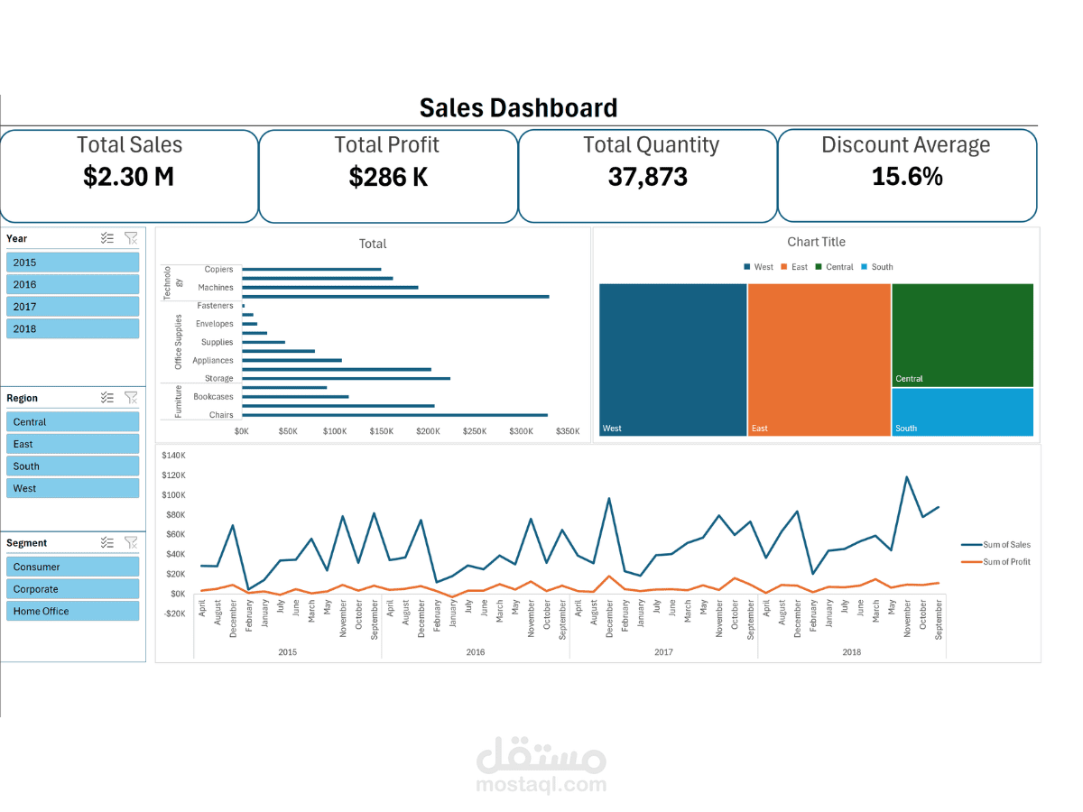Image resolution: width=1083 pixels, height=812 pixels.
Task: Toggle Corporate in the Segment slicer
Action: click(x=72, y=588)
